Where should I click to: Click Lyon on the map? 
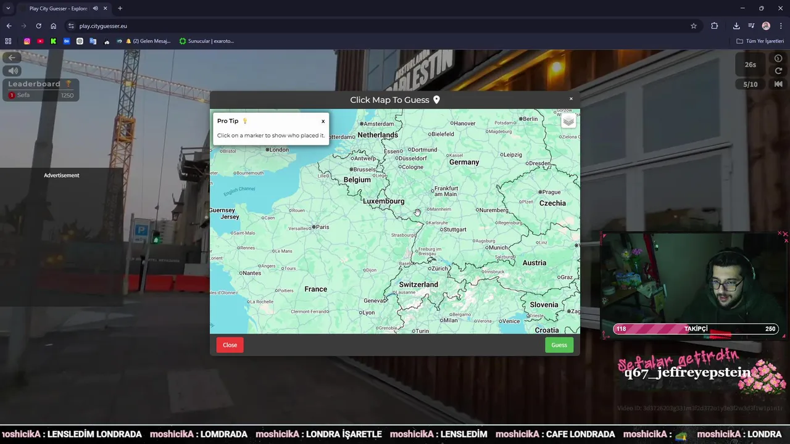(x=368, y=313)
